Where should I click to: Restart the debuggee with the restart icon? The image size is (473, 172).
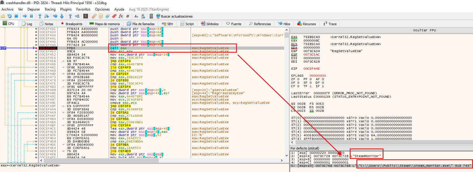(10, 16)
